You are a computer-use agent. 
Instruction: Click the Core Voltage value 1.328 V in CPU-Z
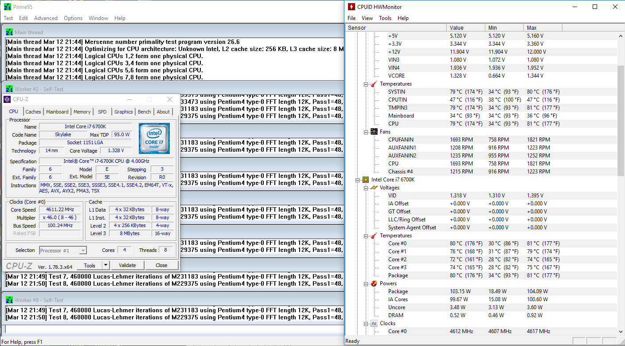coord(116,151)
